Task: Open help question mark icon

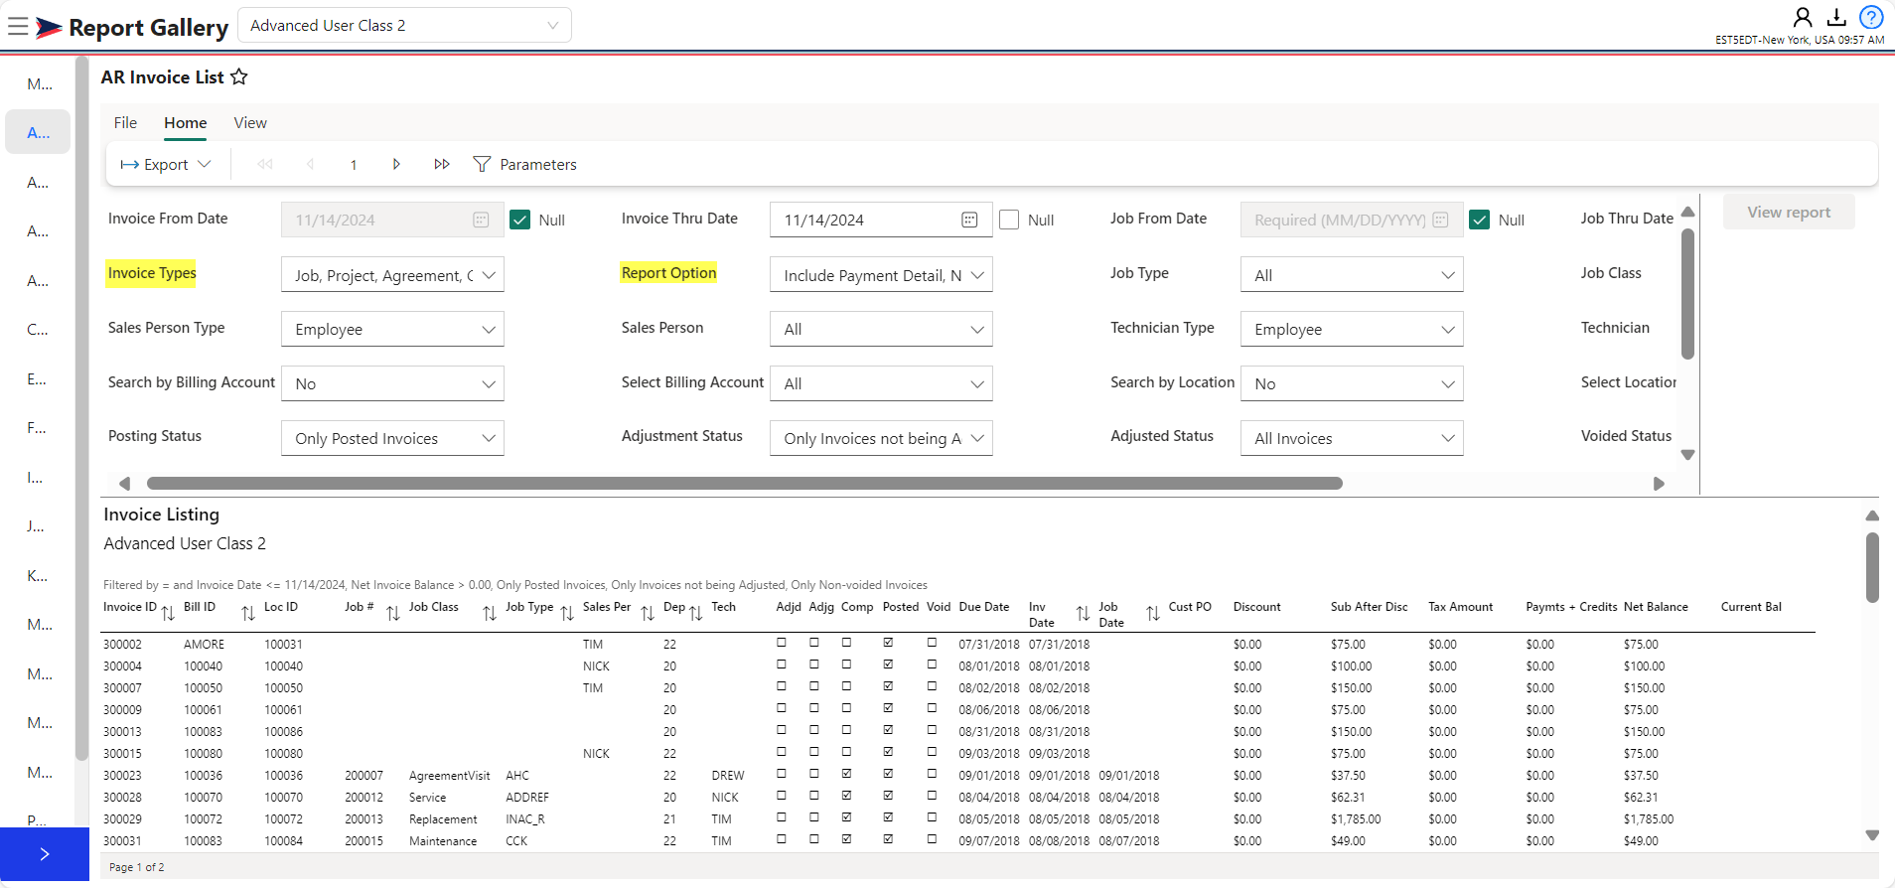Action: [x=1871, y=17]
